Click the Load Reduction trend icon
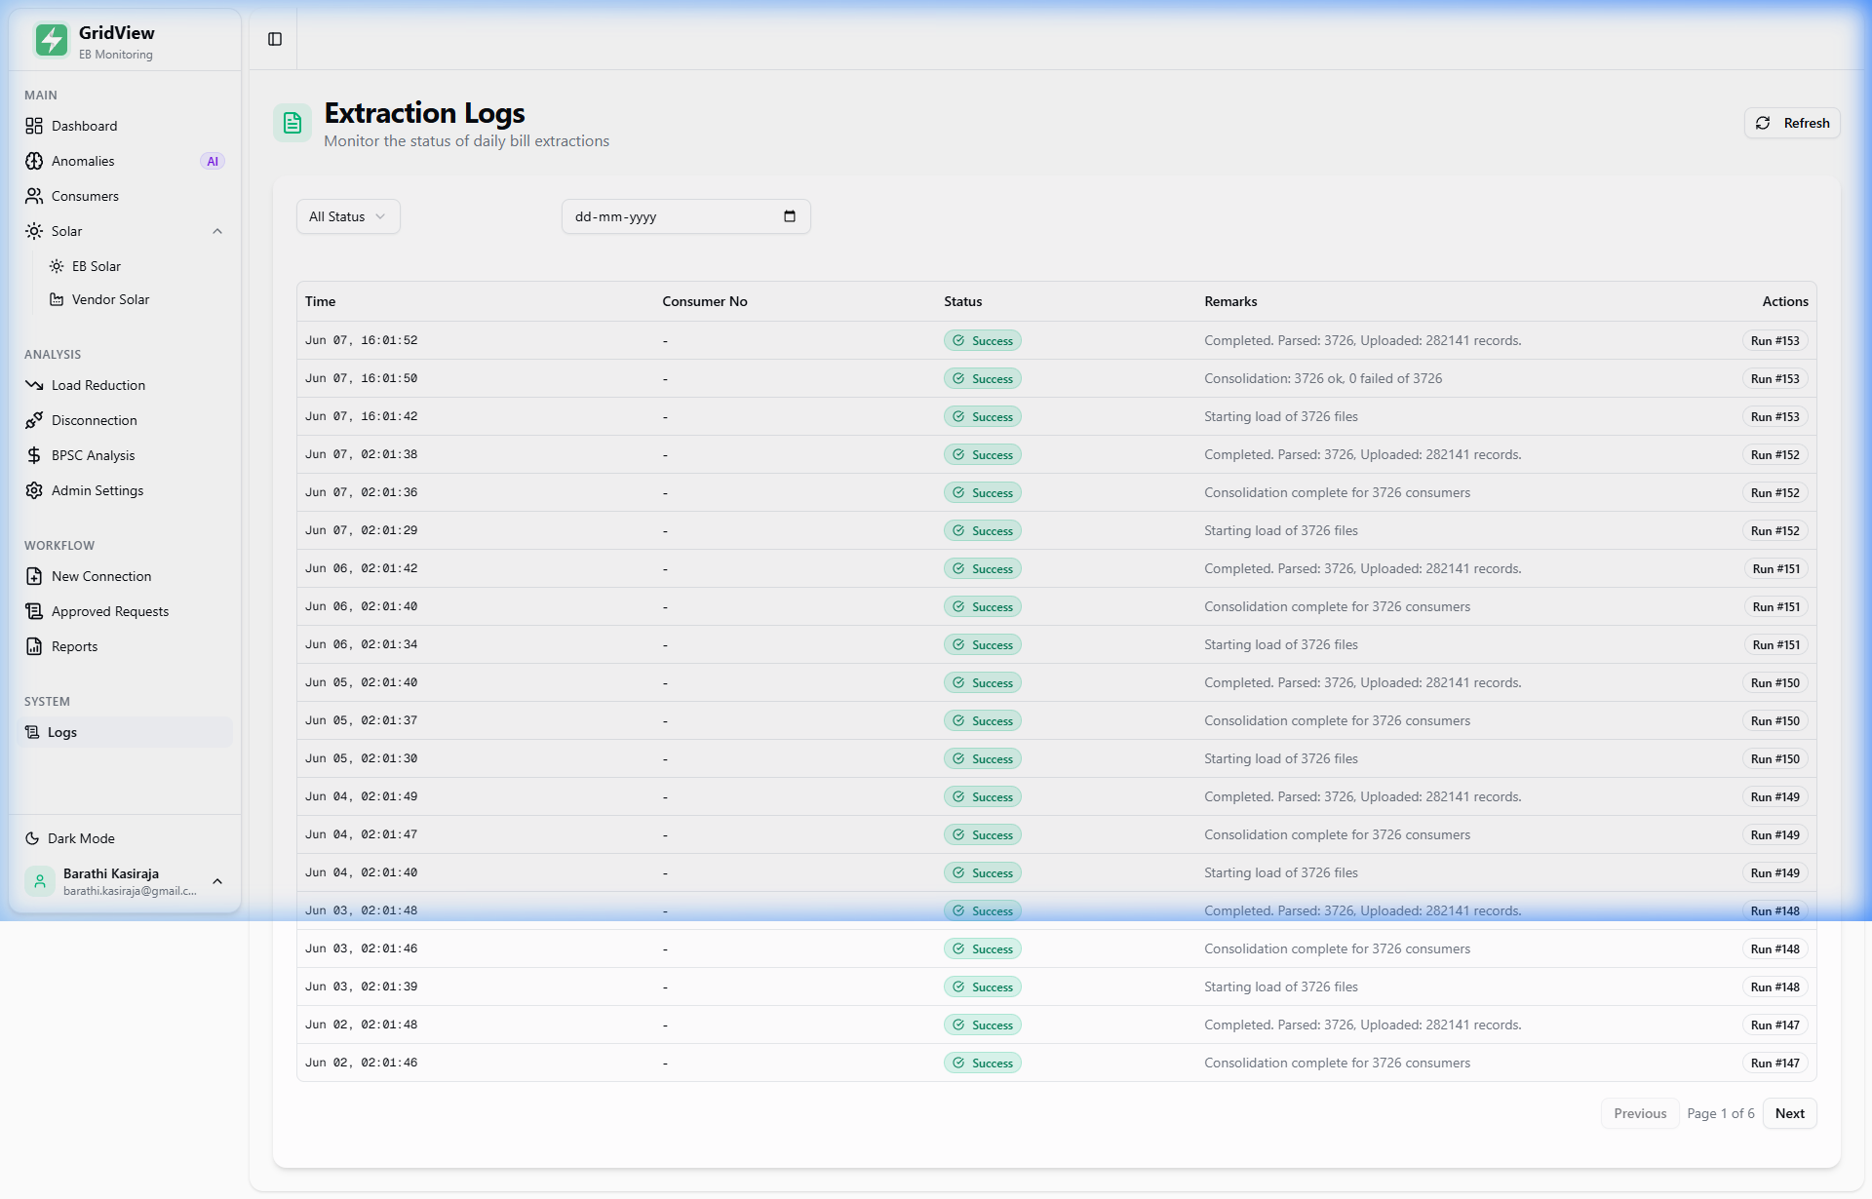The image size is (1872, 1199). point(34,385)
